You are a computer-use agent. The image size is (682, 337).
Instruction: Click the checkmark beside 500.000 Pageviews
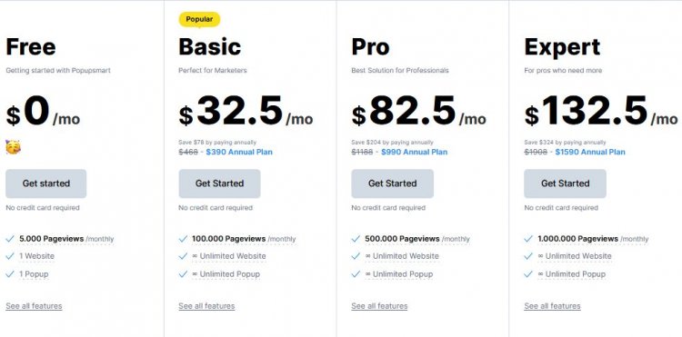356,239
